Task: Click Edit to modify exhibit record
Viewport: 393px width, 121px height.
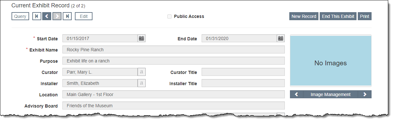Action: pos(84,16)
